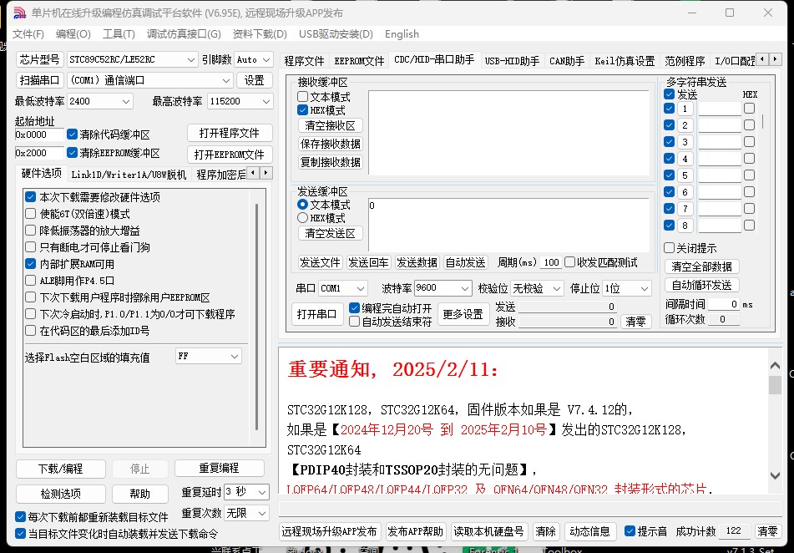Image resolution: width=794 pixels, height=553 pixels.
Task: Expand the 引脚数 Auto dropdown
Action: pyautogui.click(x=254, y=59)
